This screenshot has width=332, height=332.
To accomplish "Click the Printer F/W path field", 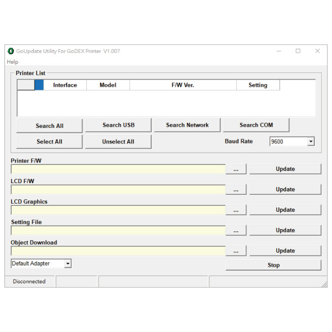I will click(118, 169).
